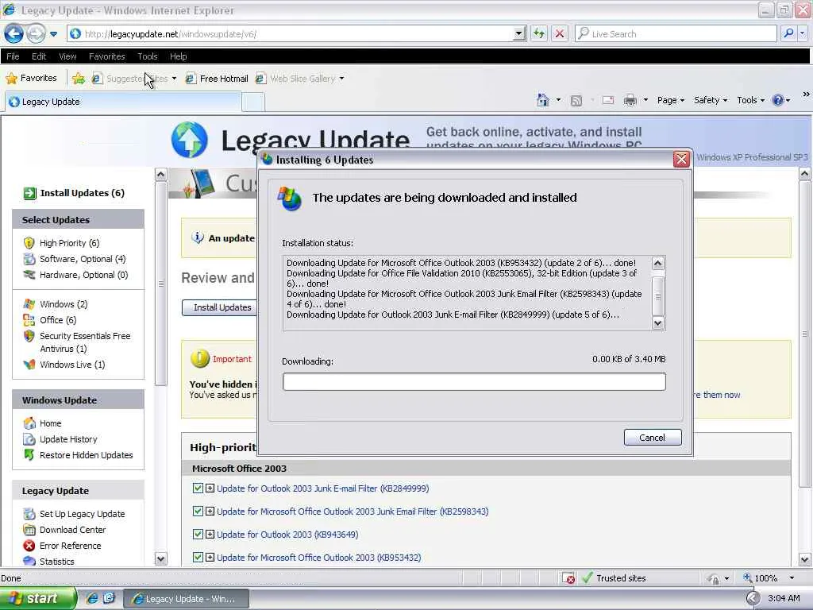Uncheck Outlook 2003 Junk Email Filter KB2598343

coord(198,511)
